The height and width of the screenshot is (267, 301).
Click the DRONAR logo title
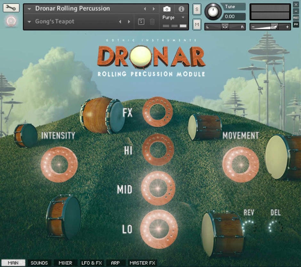pyautogui.click(x=151, y=57)
